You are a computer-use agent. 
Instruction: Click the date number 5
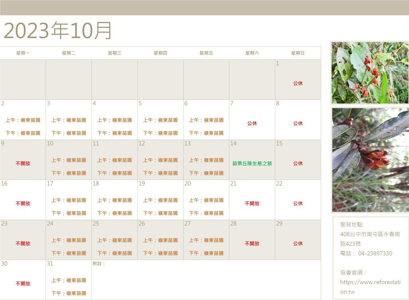140,103
